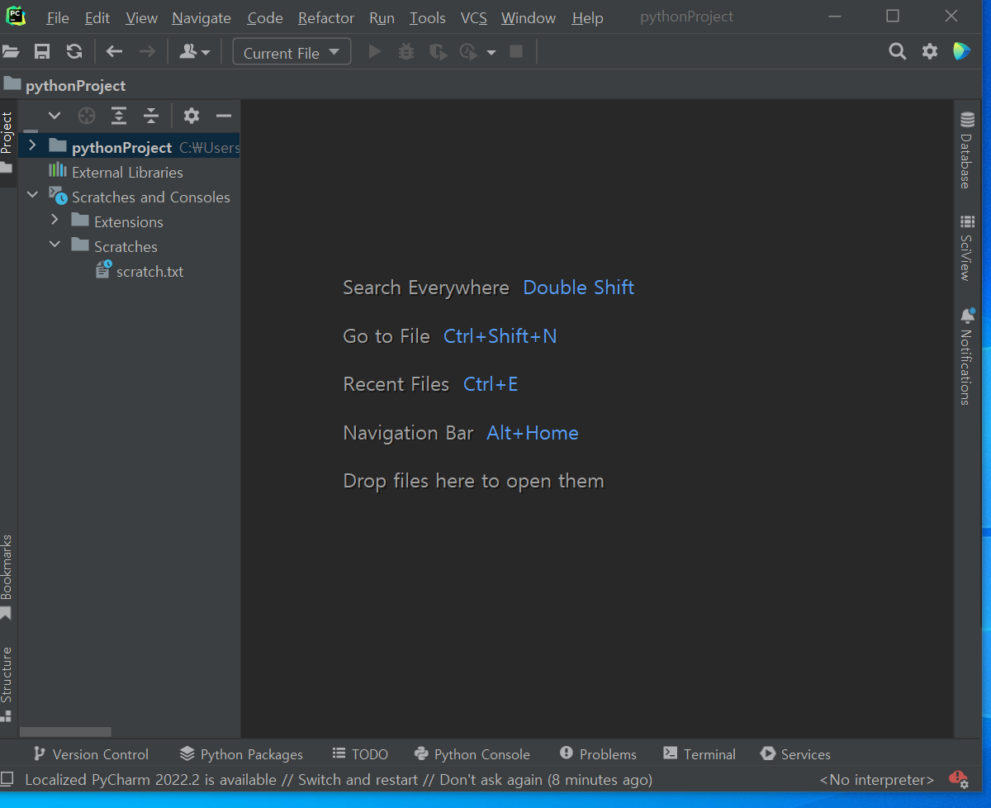Open IDE settings gear in top toolbar
The image size is (991, 808).
(930, 52)
